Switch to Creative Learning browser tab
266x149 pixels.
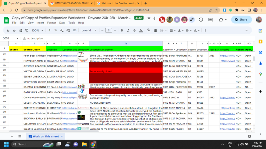pos(118,3)
